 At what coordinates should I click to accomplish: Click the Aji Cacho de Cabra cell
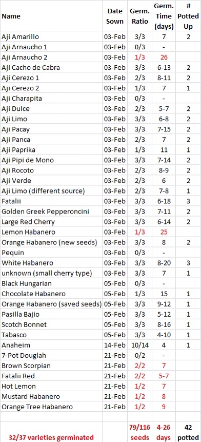(x=51, y=67)
